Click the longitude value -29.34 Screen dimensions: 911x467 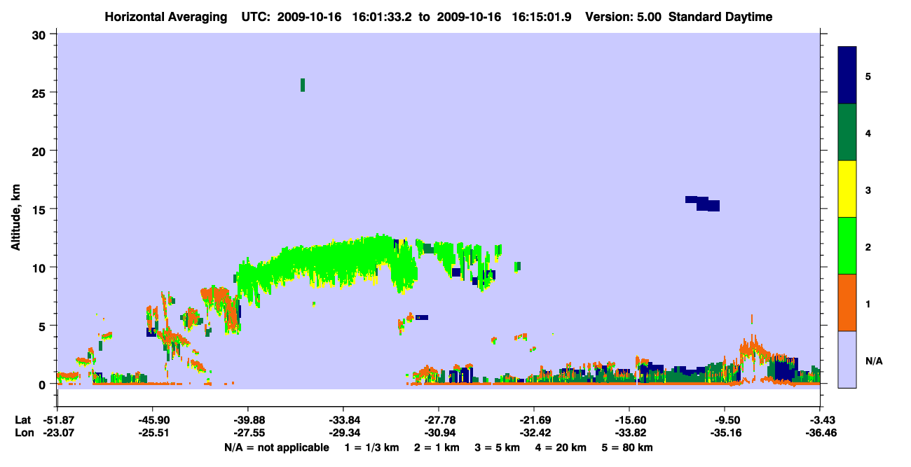click(x=343, y=433)
